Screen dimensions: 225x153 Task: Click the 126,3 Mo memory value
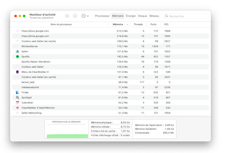(122, 67)
